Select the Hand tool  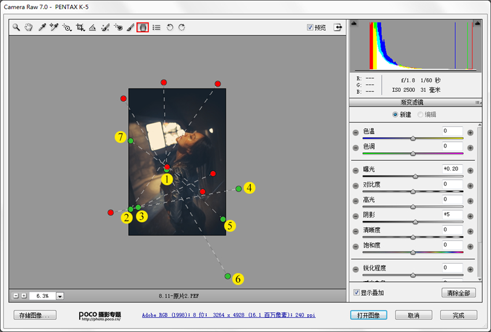(x=29, y=27)
